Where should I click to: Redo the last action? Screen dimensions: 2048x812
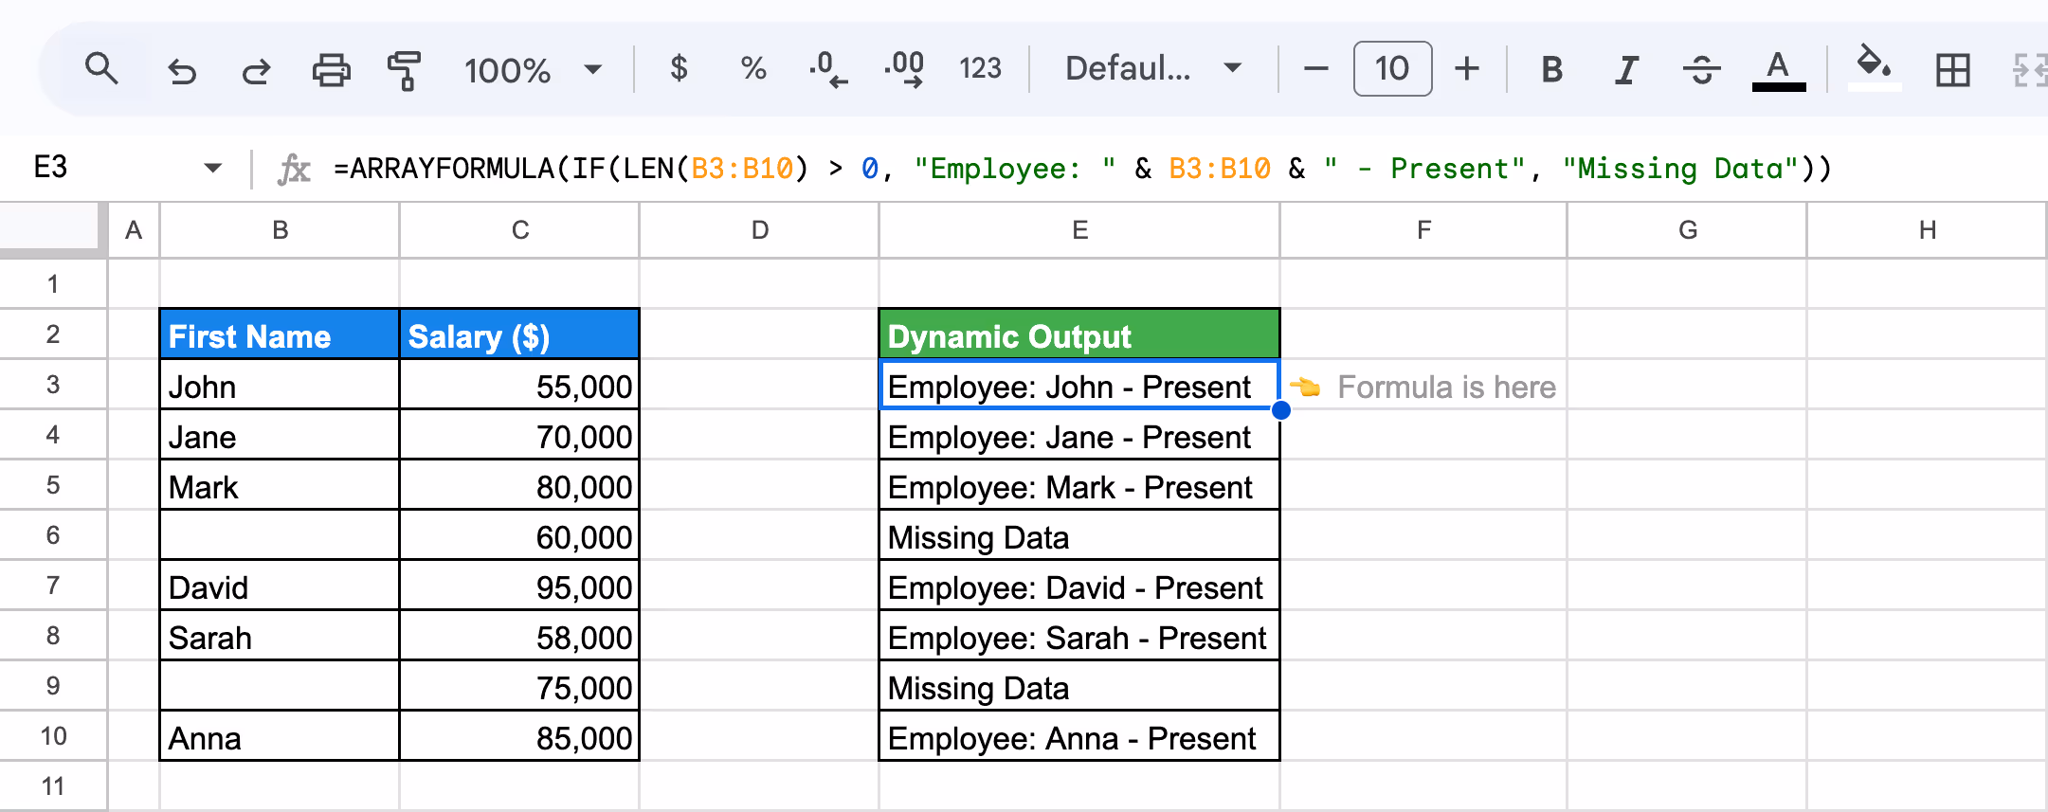click(255, 70)
